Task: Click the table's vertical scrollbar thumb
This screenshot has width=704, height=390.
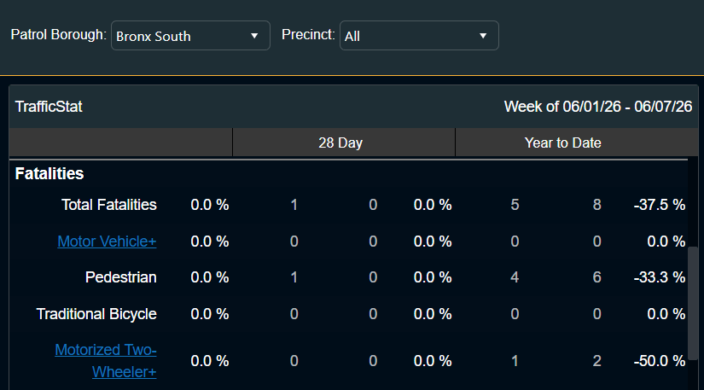Action: pyautogui.click(x=693, y=304)
